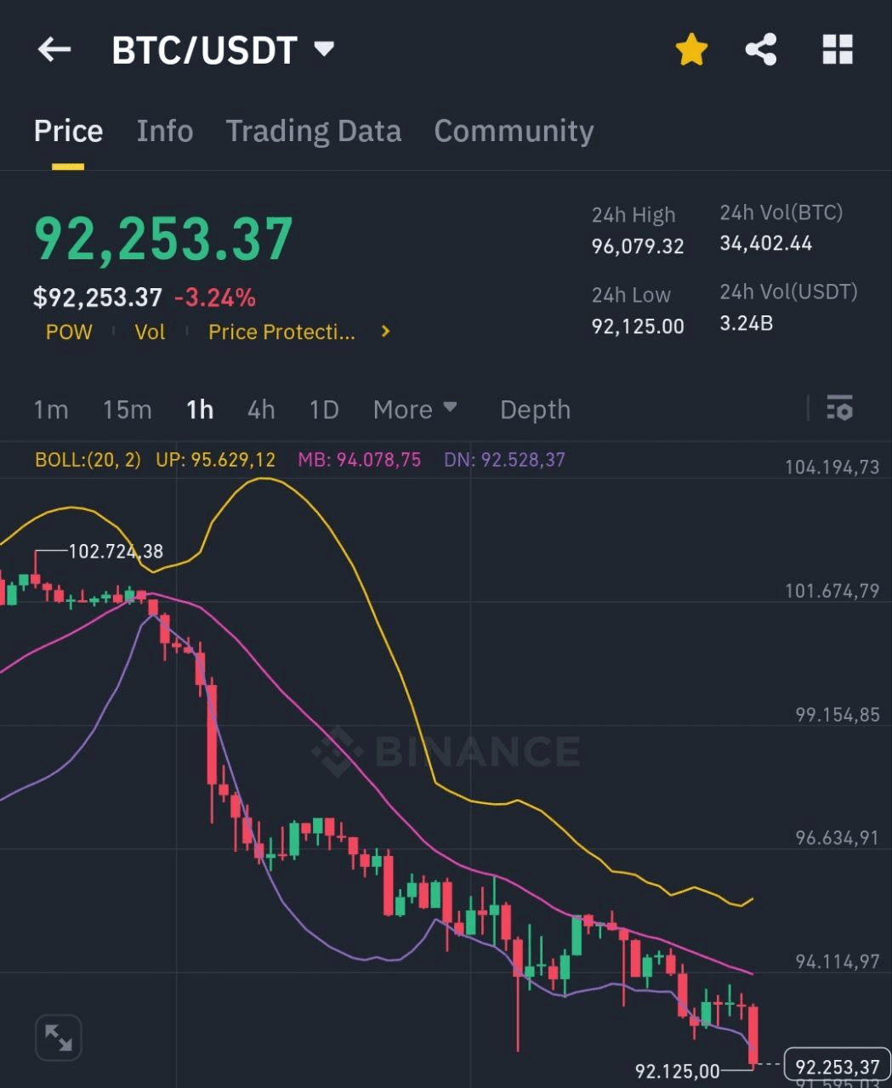The height and width of the screenshot is (1088, 892).
Task: Tap the Vol tag
Action: pyautogui.click(x=150, y=331)
